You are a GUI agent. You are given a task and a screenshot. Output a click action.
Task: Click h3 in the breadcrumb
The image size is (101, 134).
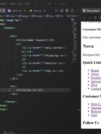pos(62,16)
